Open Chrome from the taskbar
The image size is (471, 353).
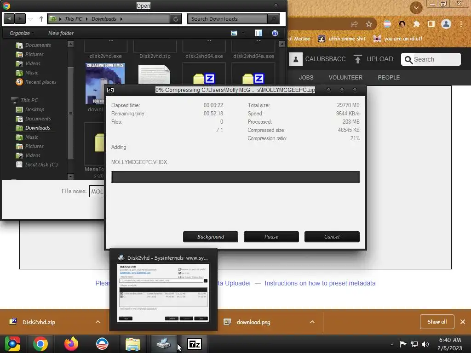tap(40, 344)
